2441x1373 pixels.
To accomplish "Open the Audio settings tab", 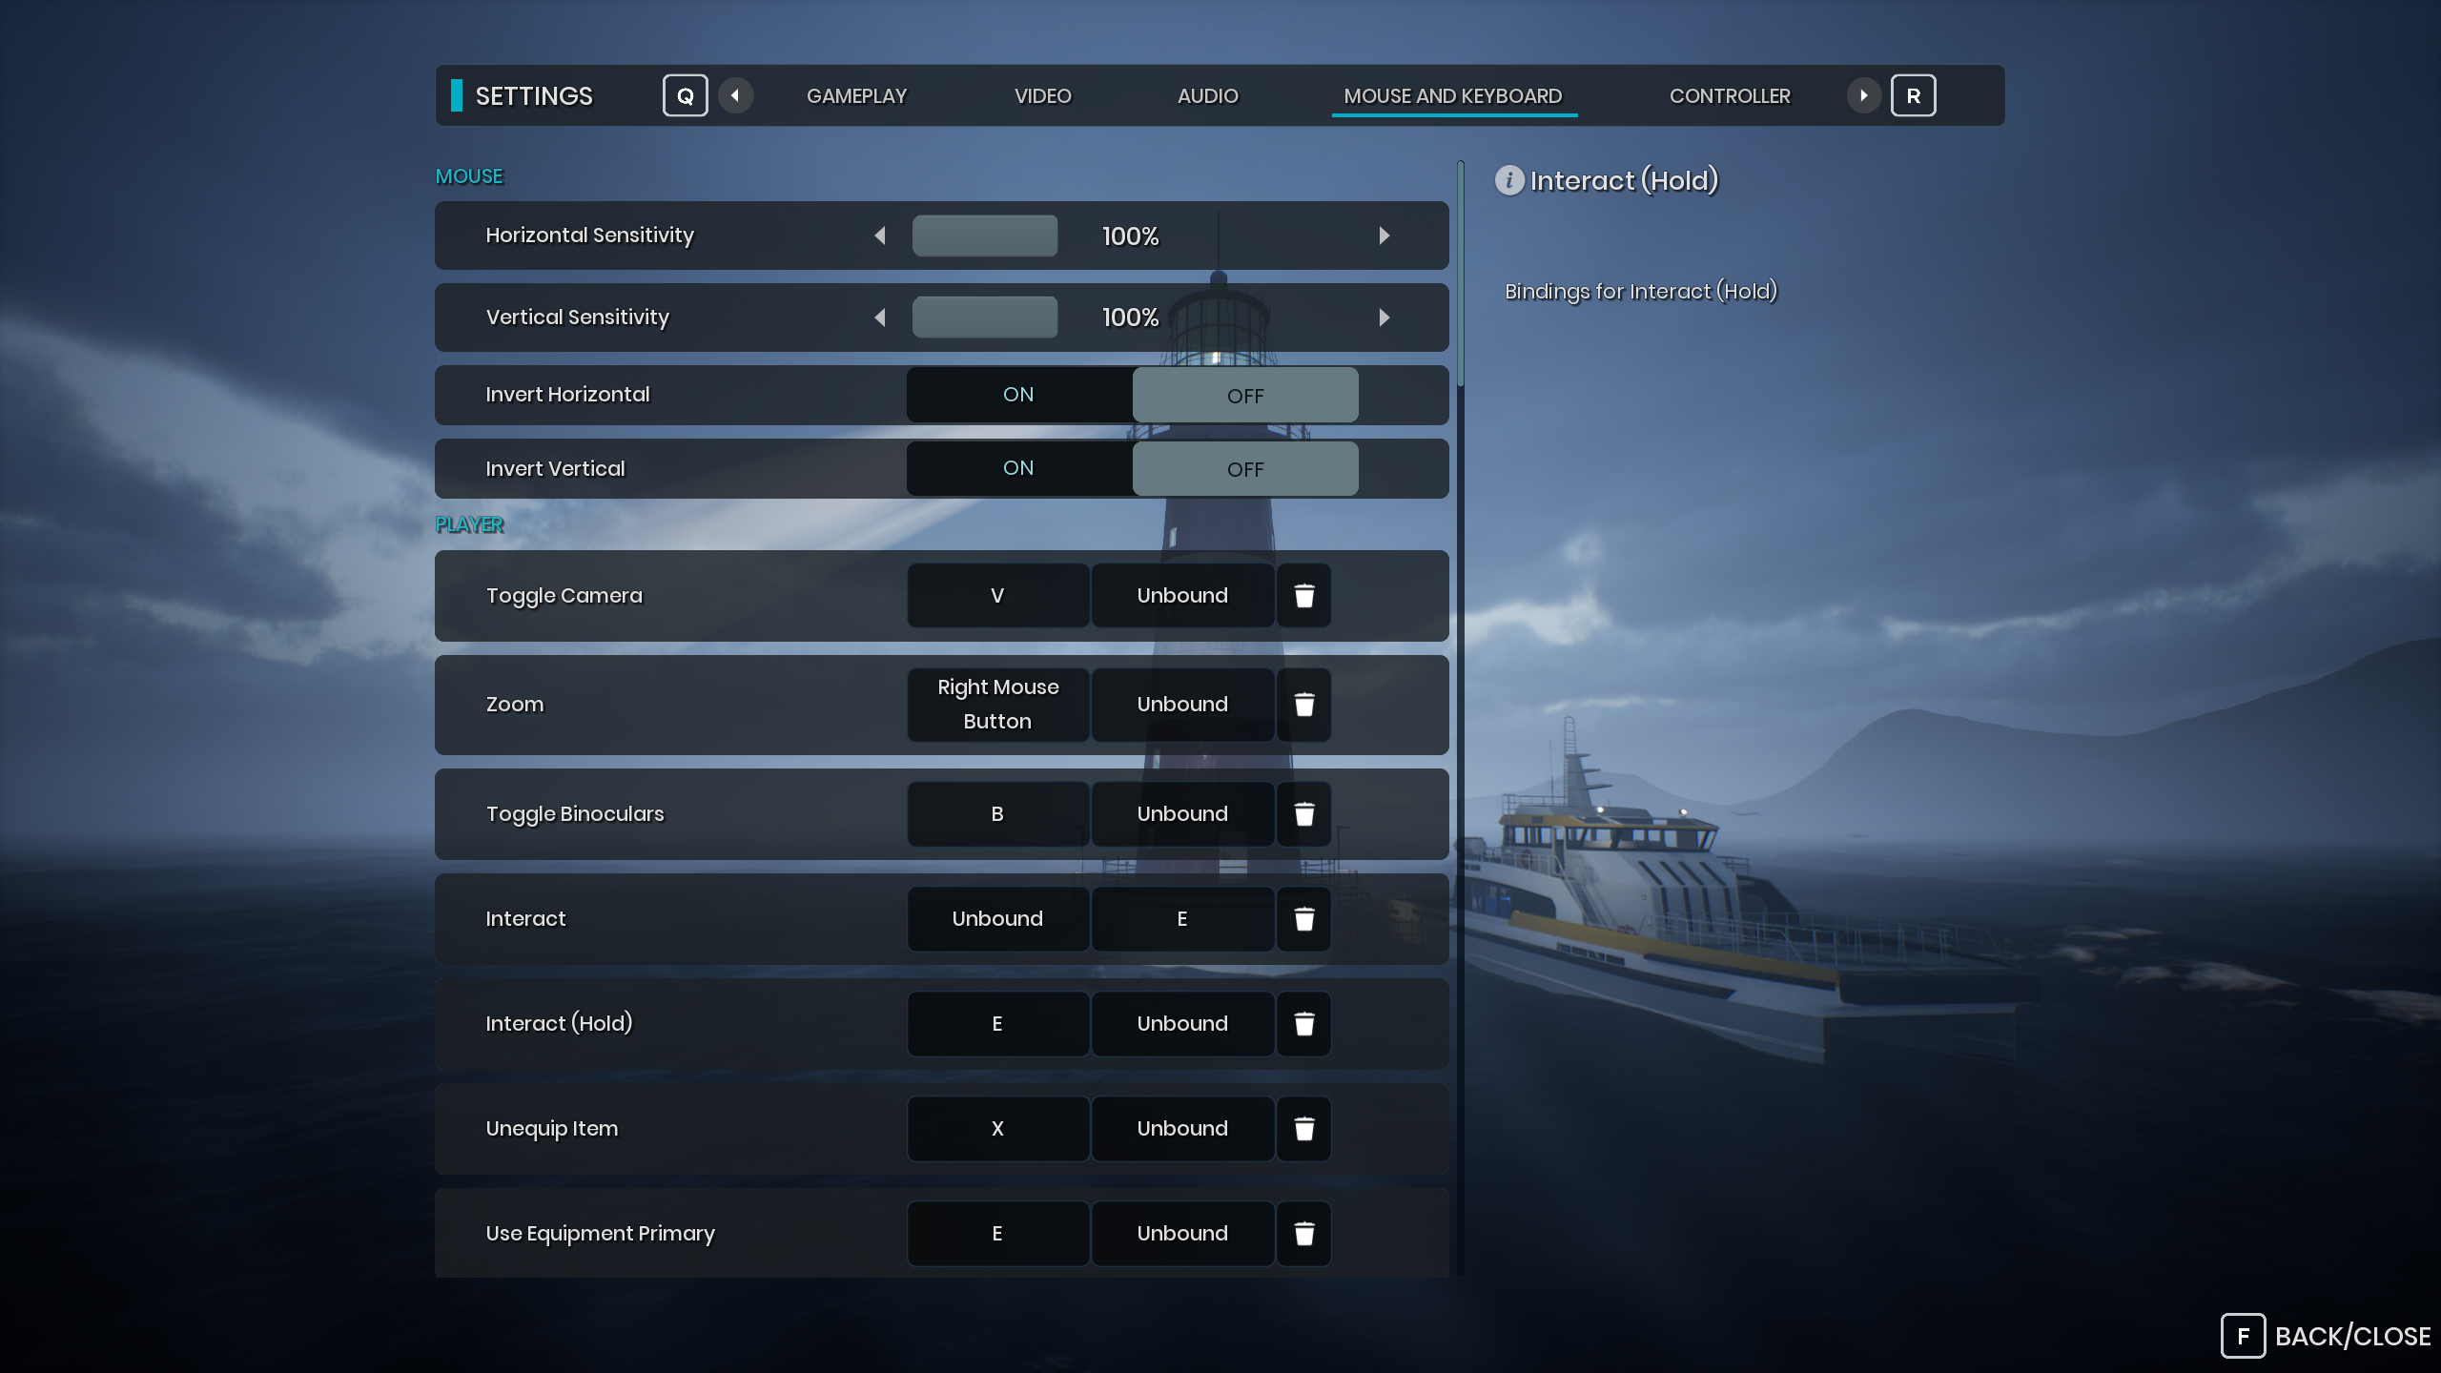I will [x=1207, y=95].
